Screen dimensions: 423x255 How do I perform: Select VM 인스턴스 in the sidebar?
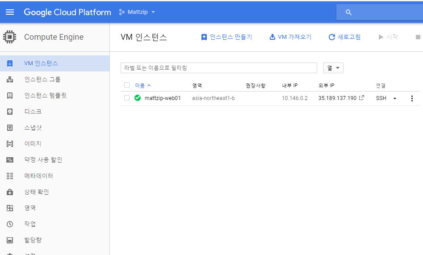[55, 63]
